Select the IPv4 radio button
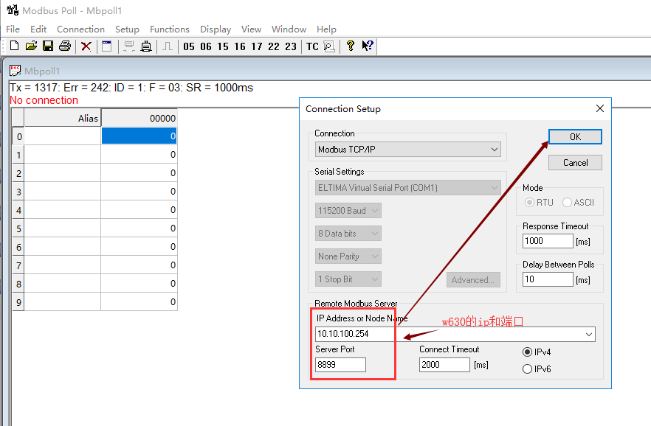651x426 pixels. pyautogui.click(x=527, y=352)
